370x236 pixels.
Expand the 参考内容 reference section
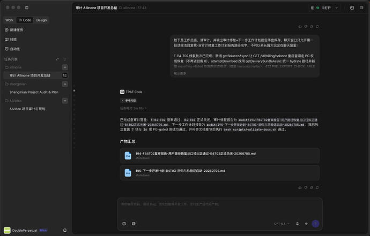pyautogui.click(x=129, y=101)
